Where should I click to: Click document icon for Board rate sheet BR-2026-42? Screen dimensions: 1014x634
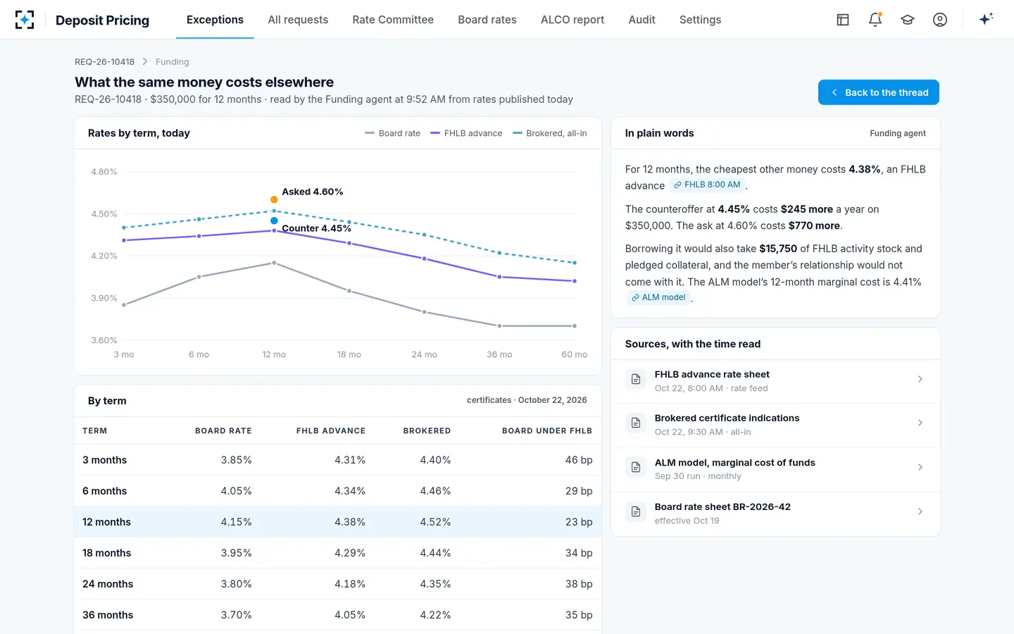[x=636, y=511]
